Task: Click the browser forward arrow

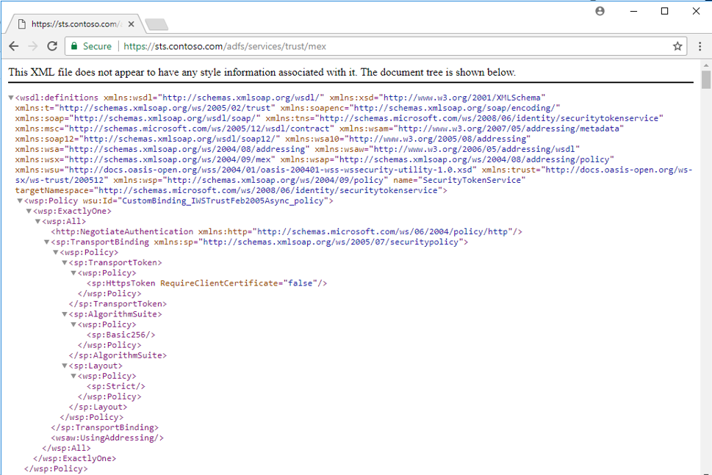Action: pyautogui.click(x=32, y=46)
